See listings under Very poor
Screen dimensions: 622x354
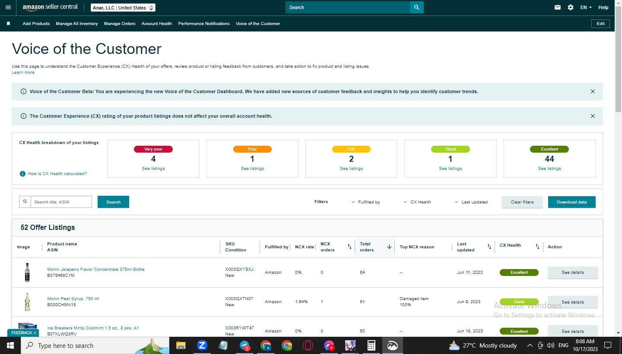153,169
